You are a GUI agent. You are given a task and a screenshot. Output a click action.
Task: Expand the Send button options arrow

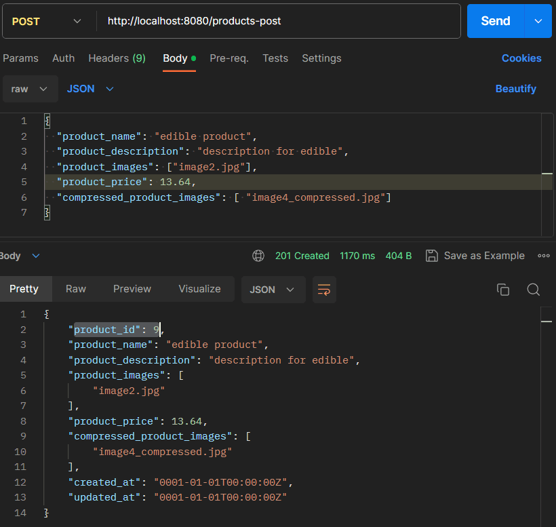pyautogui.click(x=538, y=21)
